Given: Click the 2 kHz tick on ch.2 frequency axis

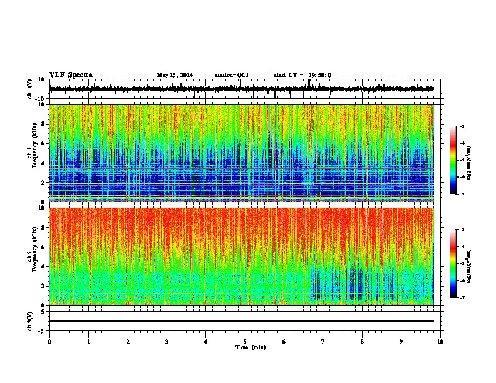Looking at the screenshot, I should (x=43, y=286).
